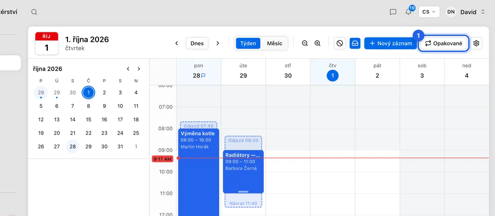Go to the next week arrow
This screenshot has height=216, width=495.
(217, 43)
